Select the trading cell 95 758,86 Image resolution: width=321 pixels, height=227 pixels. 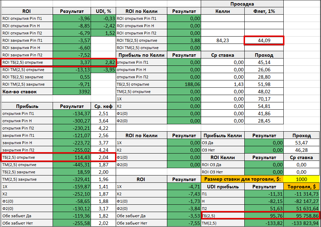click(301, 216)
